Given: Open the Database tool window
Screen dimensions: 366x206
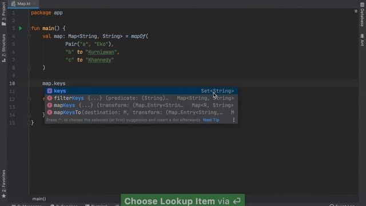Looking at the screenshot, I should 362,14.
